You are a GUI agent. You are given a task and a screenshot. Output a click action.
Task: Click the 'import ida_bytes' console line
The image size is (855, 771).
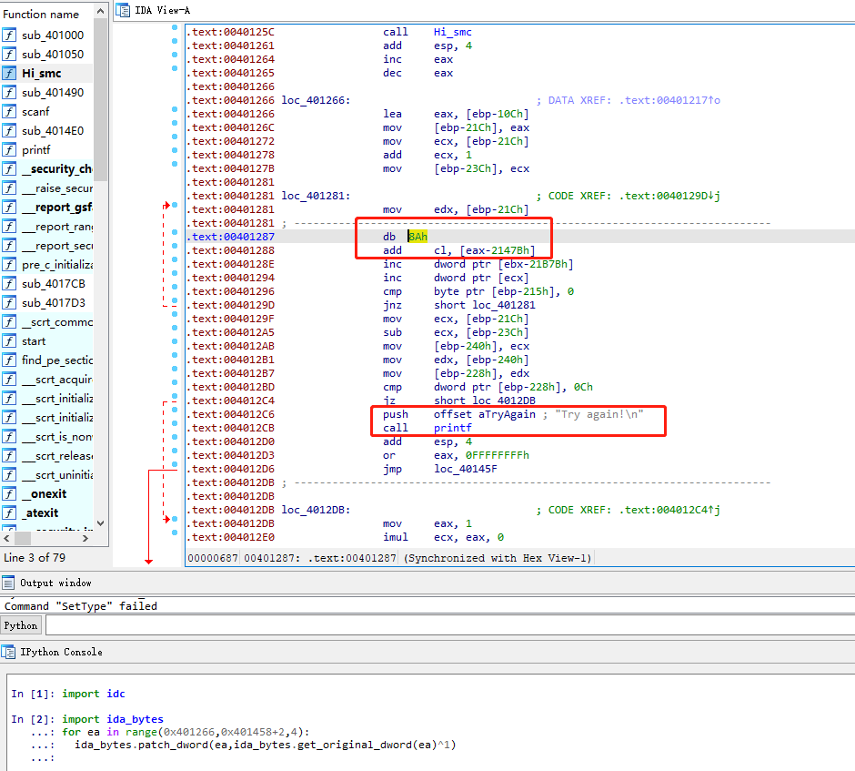click(112, 719)
